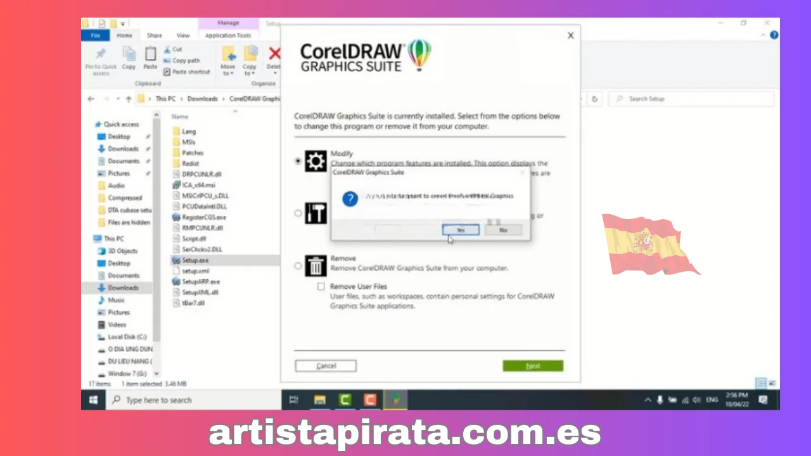Click No in the CorelDRAW confirmation dialog
This screenshot has width=811, height=456.
click(x=503, y=230)
